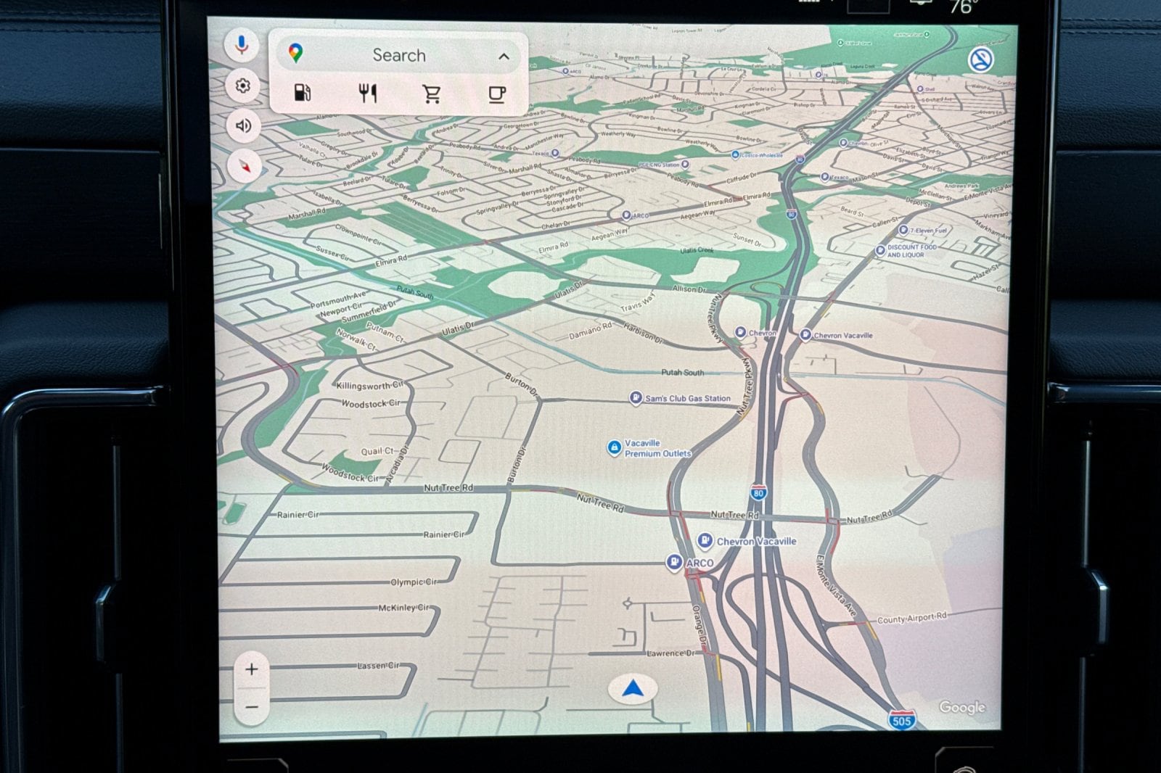Tap the 'Summerfield Dr' street label
1161x773 pixels.
tap(369, 313)
